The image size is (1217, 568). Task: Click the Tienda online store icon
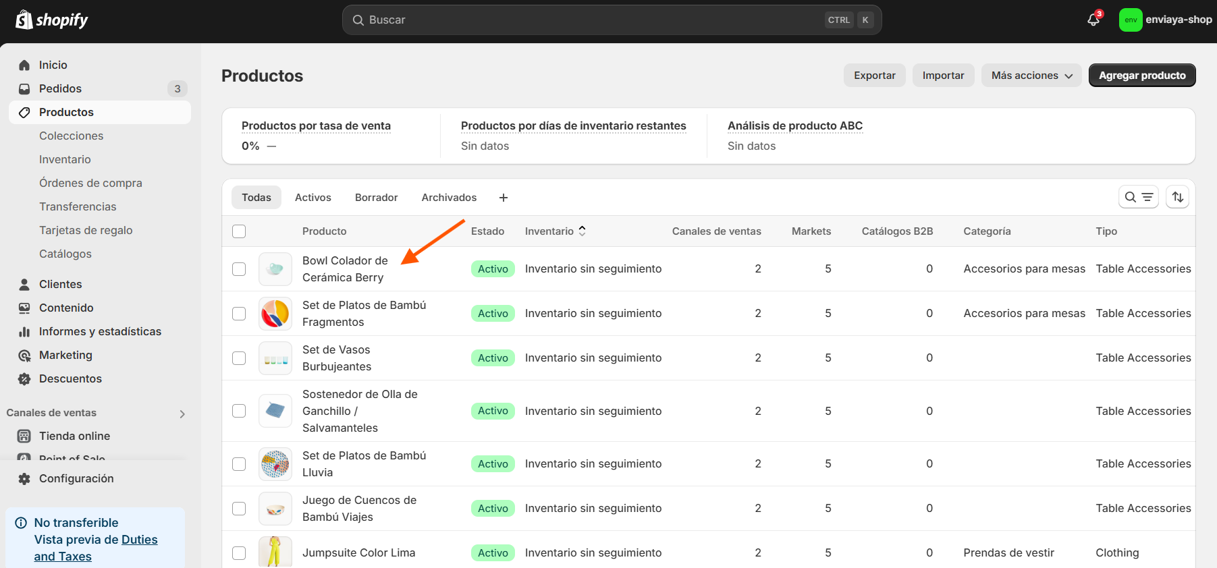24,436
